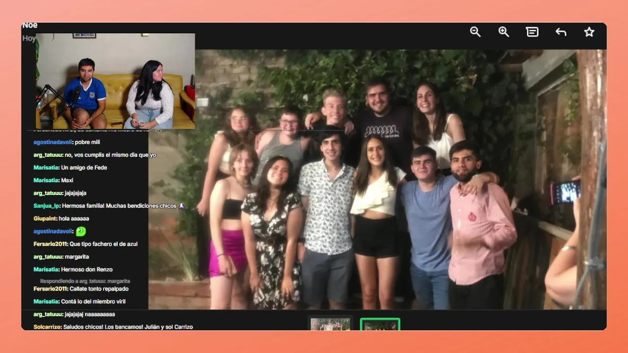The height and width of the screenshot is (353, 628).
Task: Click chat message 'jajajajaj naaaaaaaaa'
Action: [90, 314]
